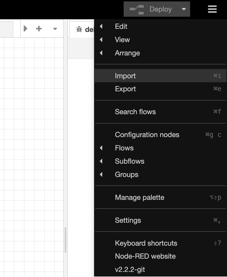Click the hamburger main menu icon

click(x=212, y=9)
